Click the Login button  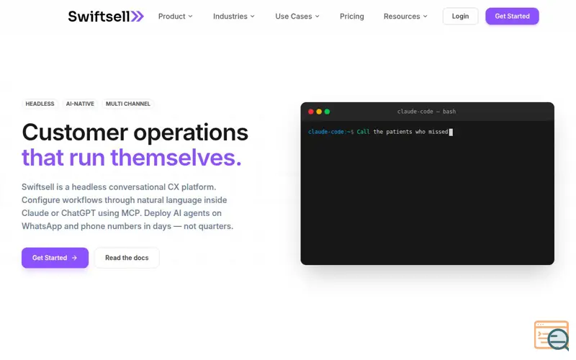tap(460, 16)
